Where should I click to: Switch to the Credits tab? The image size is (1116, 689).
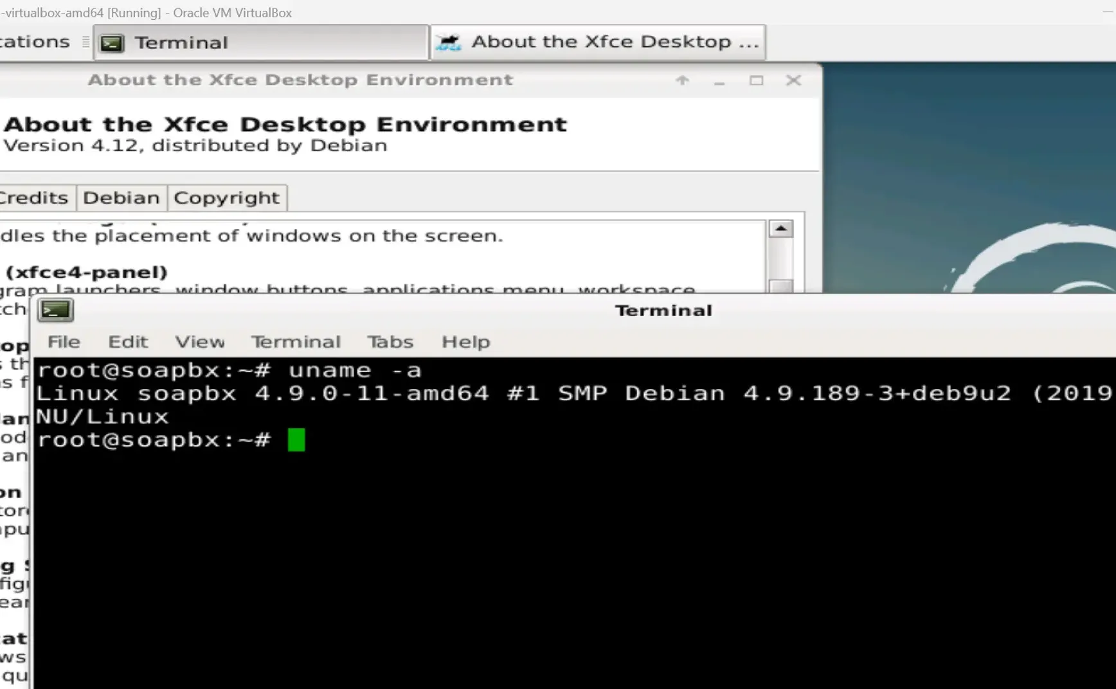[x=35, y=198]
